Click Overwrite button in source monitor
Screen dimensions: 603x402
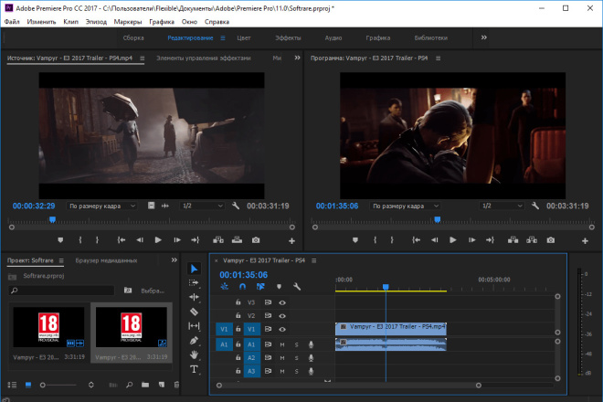pos(237,240)
